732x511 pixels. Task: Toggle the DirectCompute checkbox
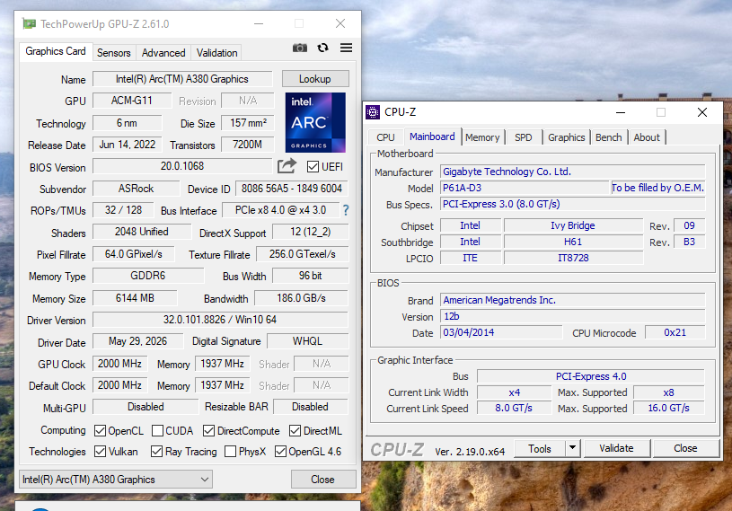tap(208, 430)
